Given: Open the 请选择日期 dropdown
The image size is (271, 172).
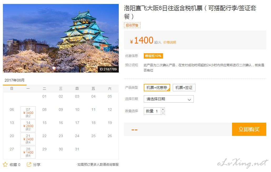Looking at the screenshot, I should point(169,99).
